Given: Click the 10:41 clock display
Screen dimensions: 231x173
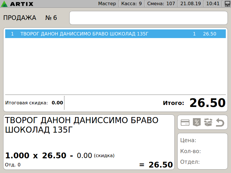Looking at the screenshot, I should point(213,4).
